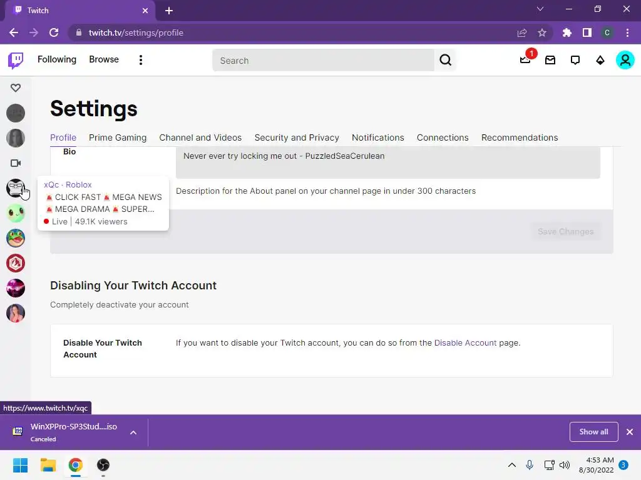
Task: Switch to Prime Gaming tab
Action: [x=118, y=137]
